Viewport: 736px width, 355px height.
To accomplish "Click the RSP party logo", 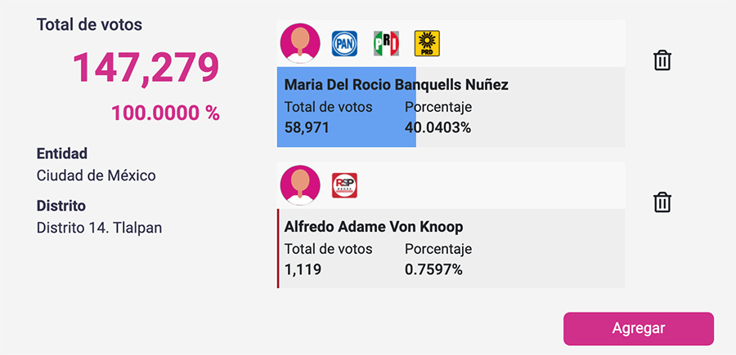I will tap(344, 185).
